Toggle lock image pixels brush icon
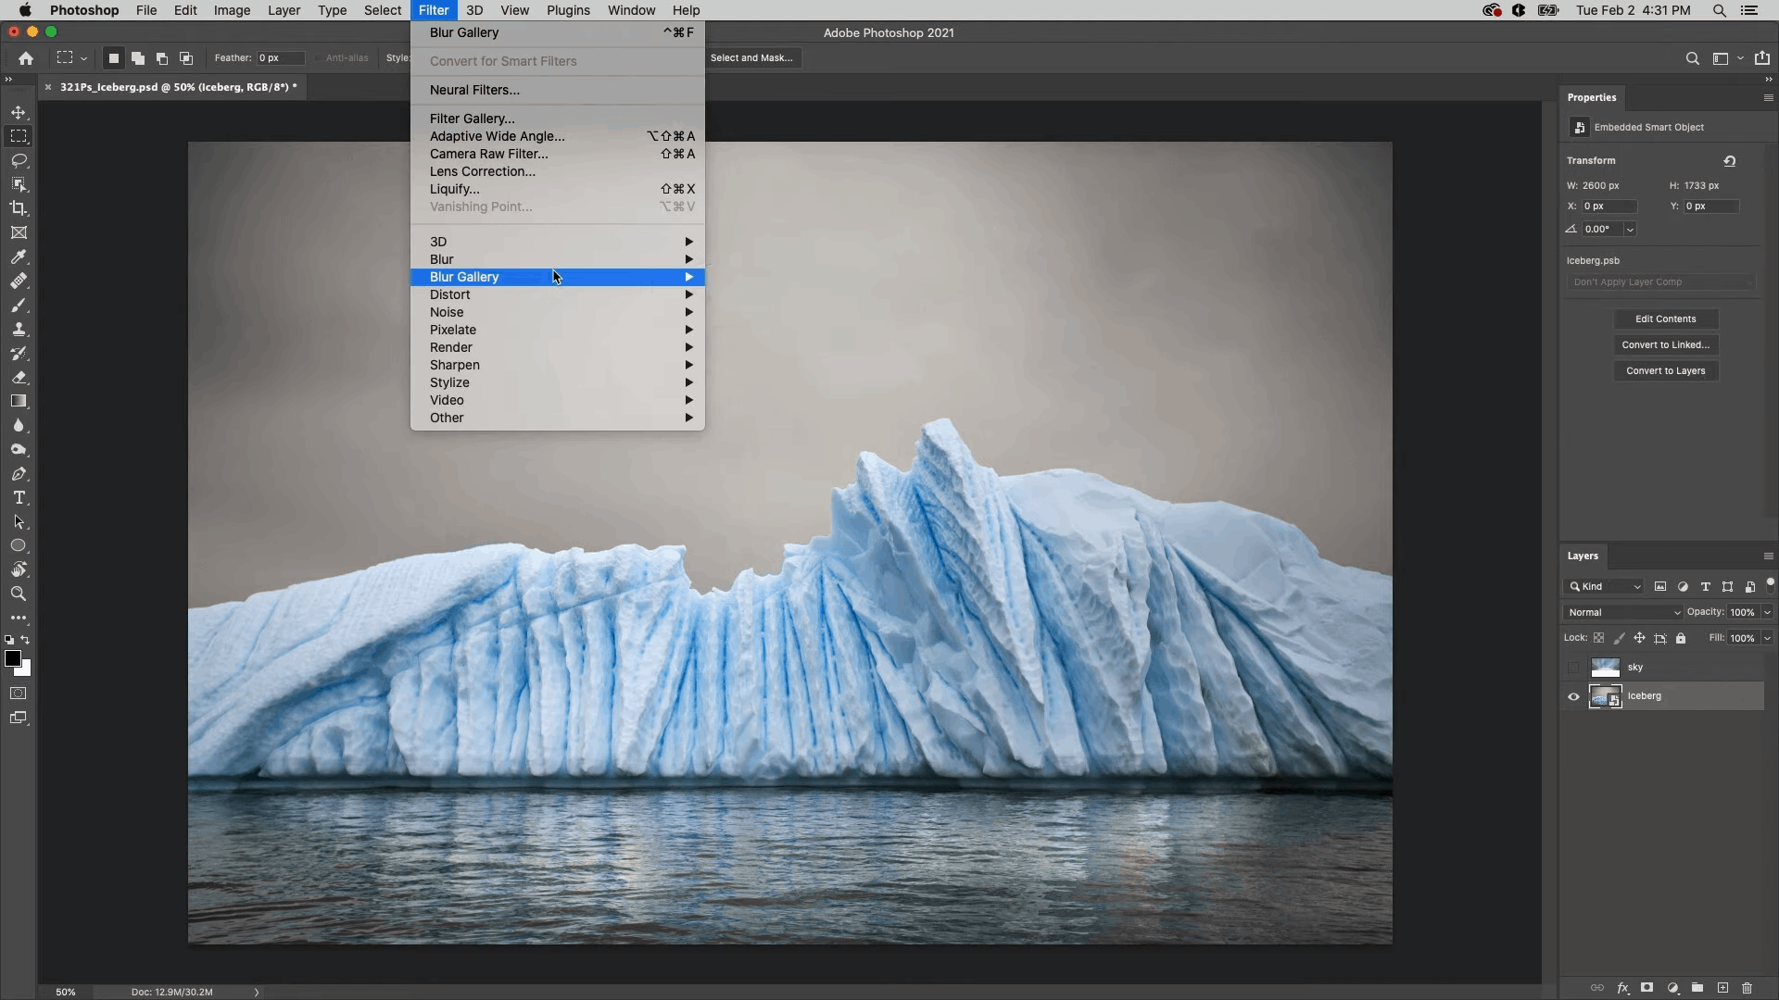Viewport: 1779px width, 1000px height. [1619, 638]
